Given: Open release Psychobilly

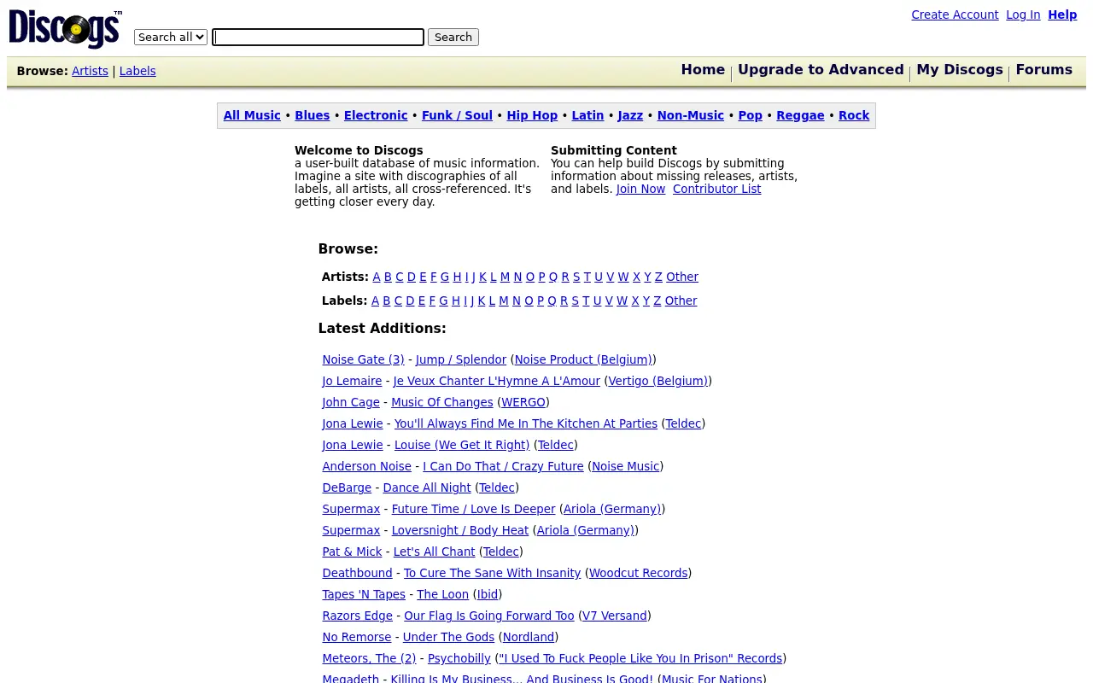Looking at the screenshot, I should [x=459, y=658].
